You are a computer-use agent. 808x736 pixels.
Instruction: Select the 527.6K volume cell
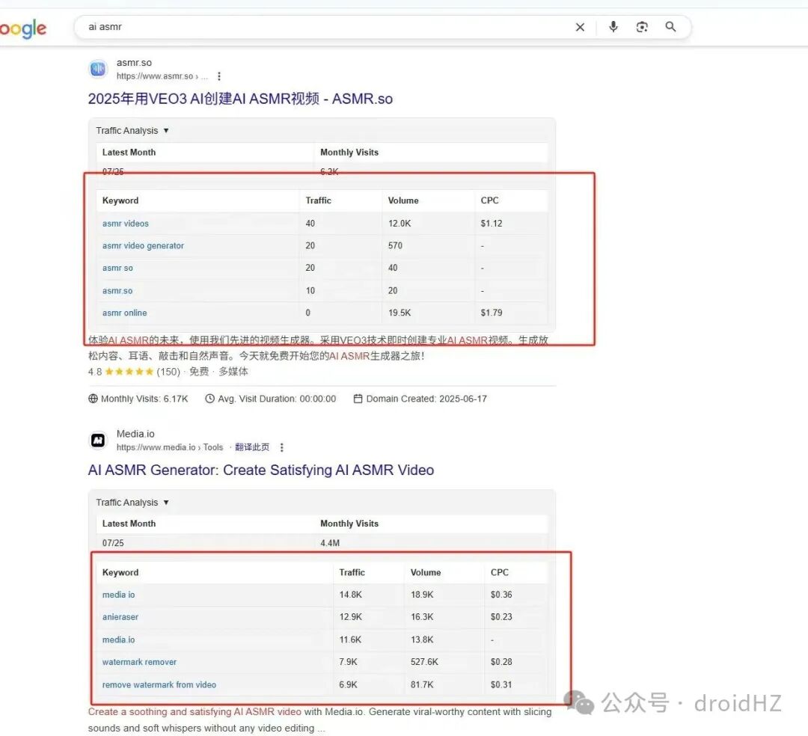pos(424,662)
